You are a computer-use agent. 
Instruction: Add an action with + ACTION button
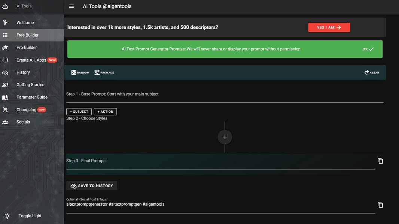[105, 112]
